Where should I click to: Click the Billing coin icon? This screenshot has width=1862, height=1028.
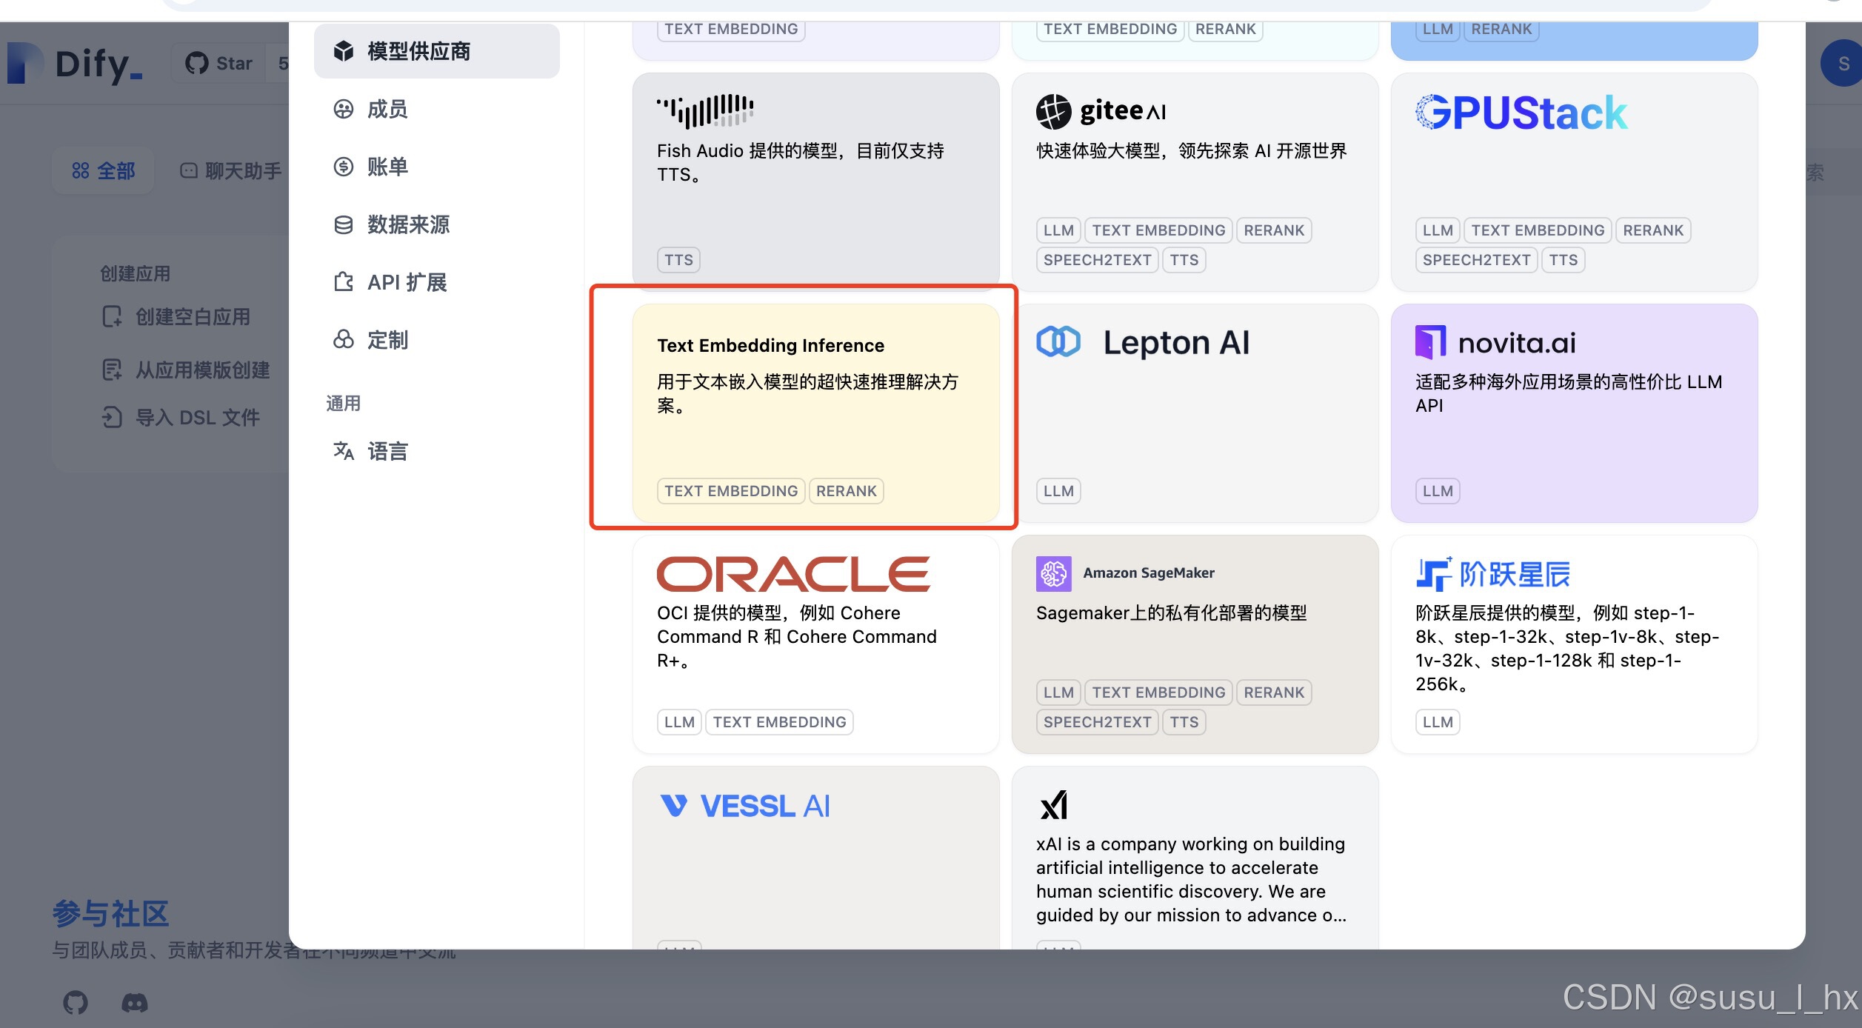point(343,167)
